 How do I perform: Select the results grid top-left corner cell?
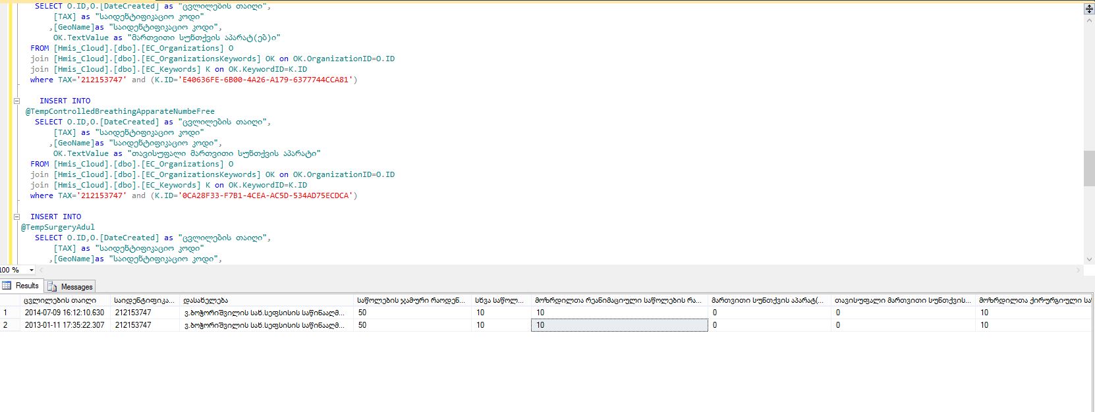(x=9, y=300)
